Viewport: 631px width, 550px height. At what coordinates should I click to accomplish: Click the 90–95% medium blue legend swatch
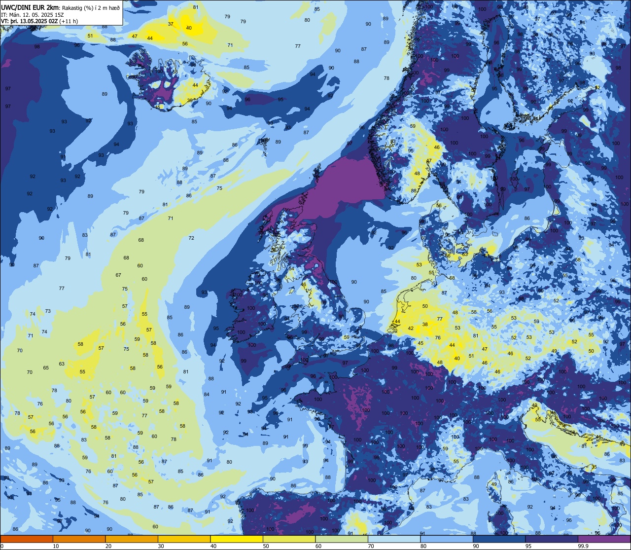pyautogui.click(x=499, y=539)
